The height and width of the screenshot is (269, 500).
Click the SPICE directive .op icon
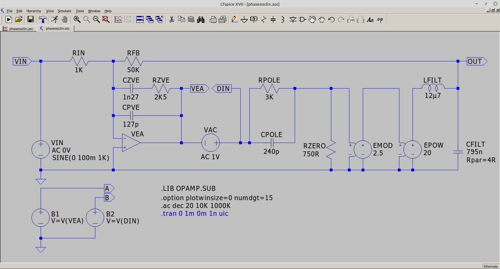pyautogui.click(x=380, y=19)
